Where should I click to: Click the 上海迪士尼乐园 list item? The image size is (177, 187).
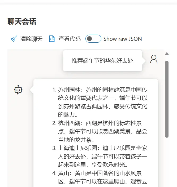(100, 157)
